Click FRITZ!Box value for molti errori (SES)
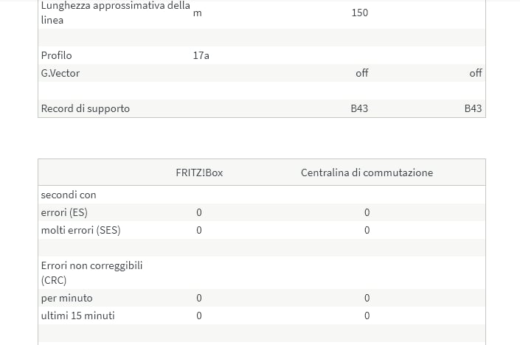Screen dimensions: 520x345 (x=199, y=230)
